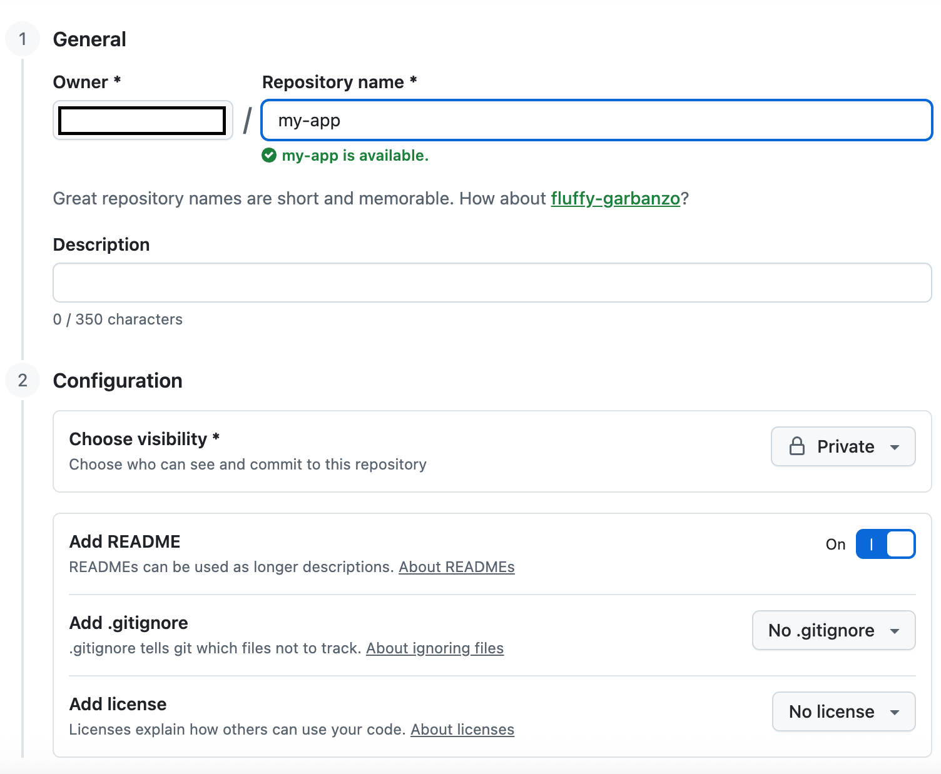Click into the Repository name field
The height and width of the screenshot is (774, 941).
click(x=596, y=121)
